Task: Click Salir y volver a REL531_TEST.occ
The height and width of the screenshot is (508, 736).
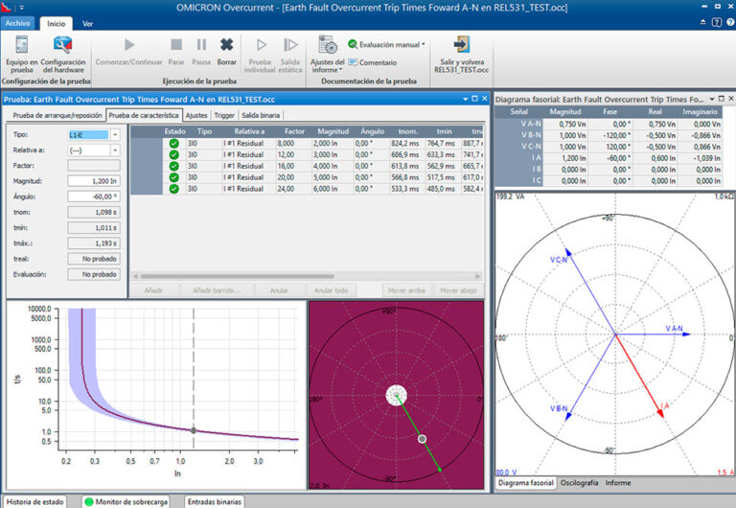Action: tap(461, 54)
